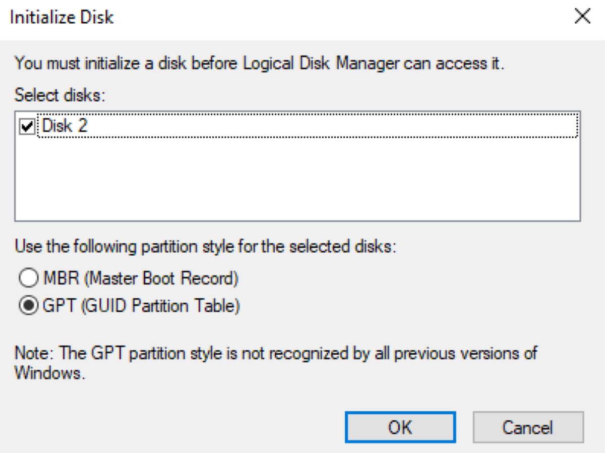The width and height of the screenshot is (605, 453).
Task: Click the bottom border of the disks list box
Action: click(297, 220)
